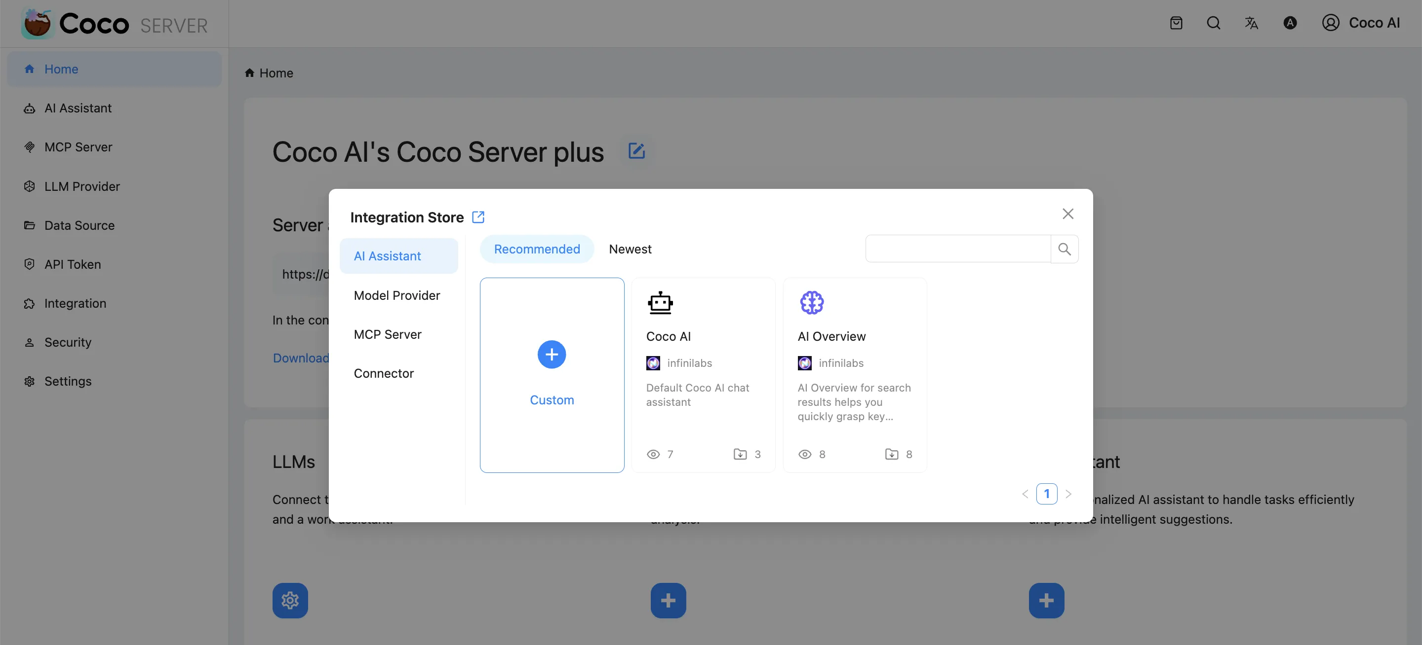The image size is (1422, 645).
Task: Open the AI Assistant section in the sidebar
Action: 78,107
